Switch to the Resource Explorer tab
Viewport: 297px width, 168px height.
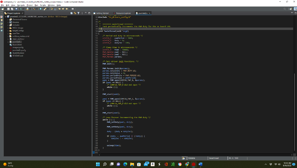[x=123, y=13]
